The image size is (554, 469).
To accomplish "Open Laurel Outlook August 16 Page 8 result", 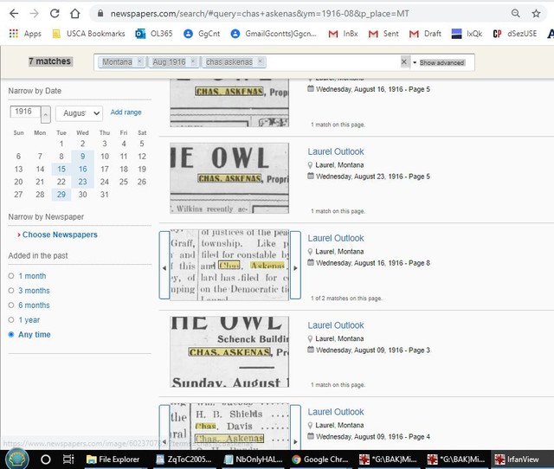I will tap(336, 238).
